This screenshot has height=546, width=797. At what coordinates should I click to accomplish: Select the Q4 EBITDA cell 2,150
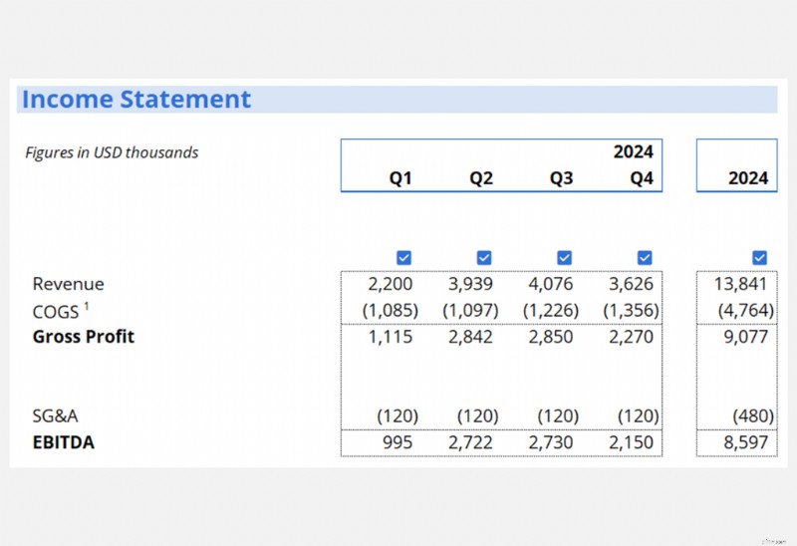[x=631, y=442]
